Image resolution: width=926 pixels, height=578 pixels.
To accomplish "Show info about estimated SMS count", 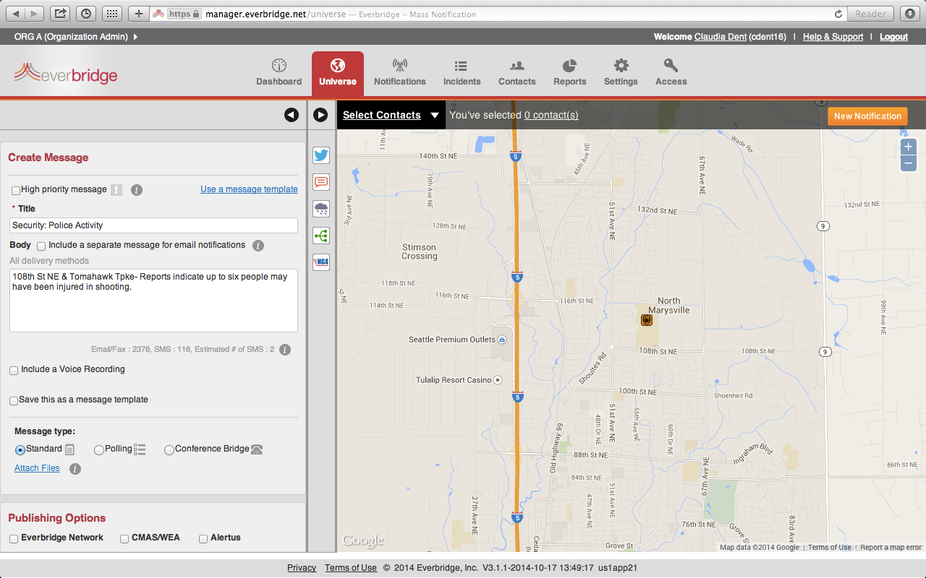I will (x=285, y=350).
